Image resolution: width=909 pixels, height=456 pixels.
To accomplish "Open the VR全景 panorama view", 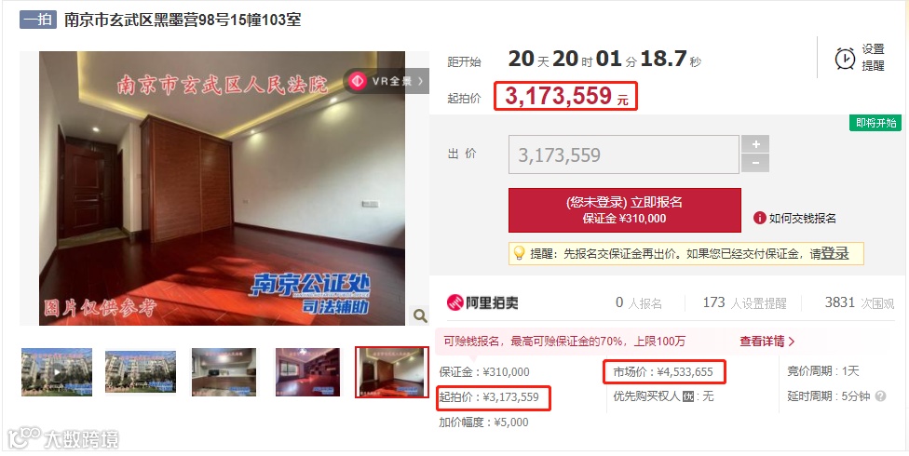I will coord(387,81).
